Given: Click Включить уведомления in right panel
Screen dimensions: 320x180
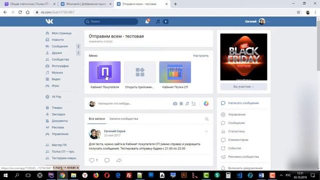Looking at the screenshot, I should (x=245, y=168).
